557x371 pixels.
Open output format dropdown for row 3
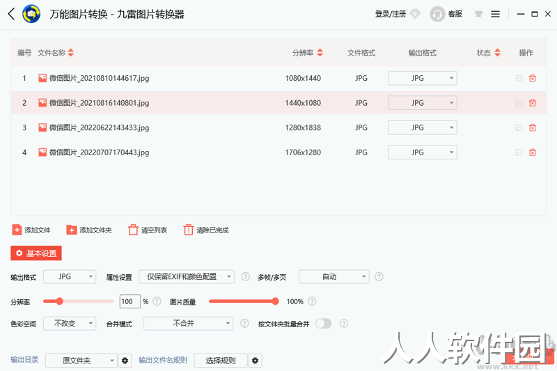423,127
